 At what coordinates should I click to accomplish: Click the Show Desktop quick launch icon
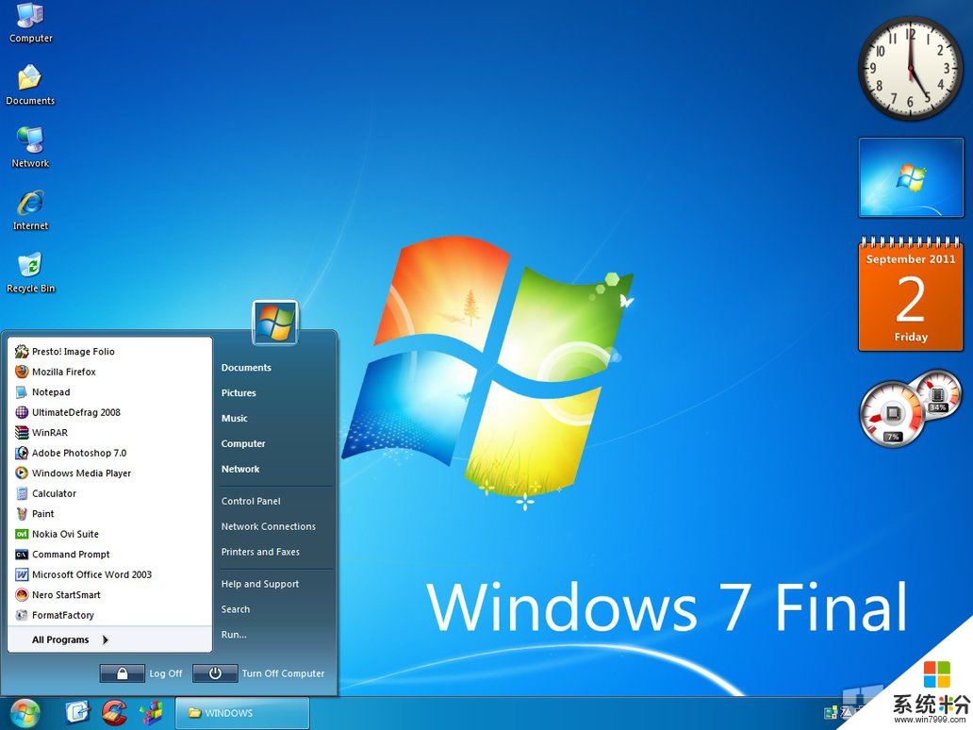(77, 713)
